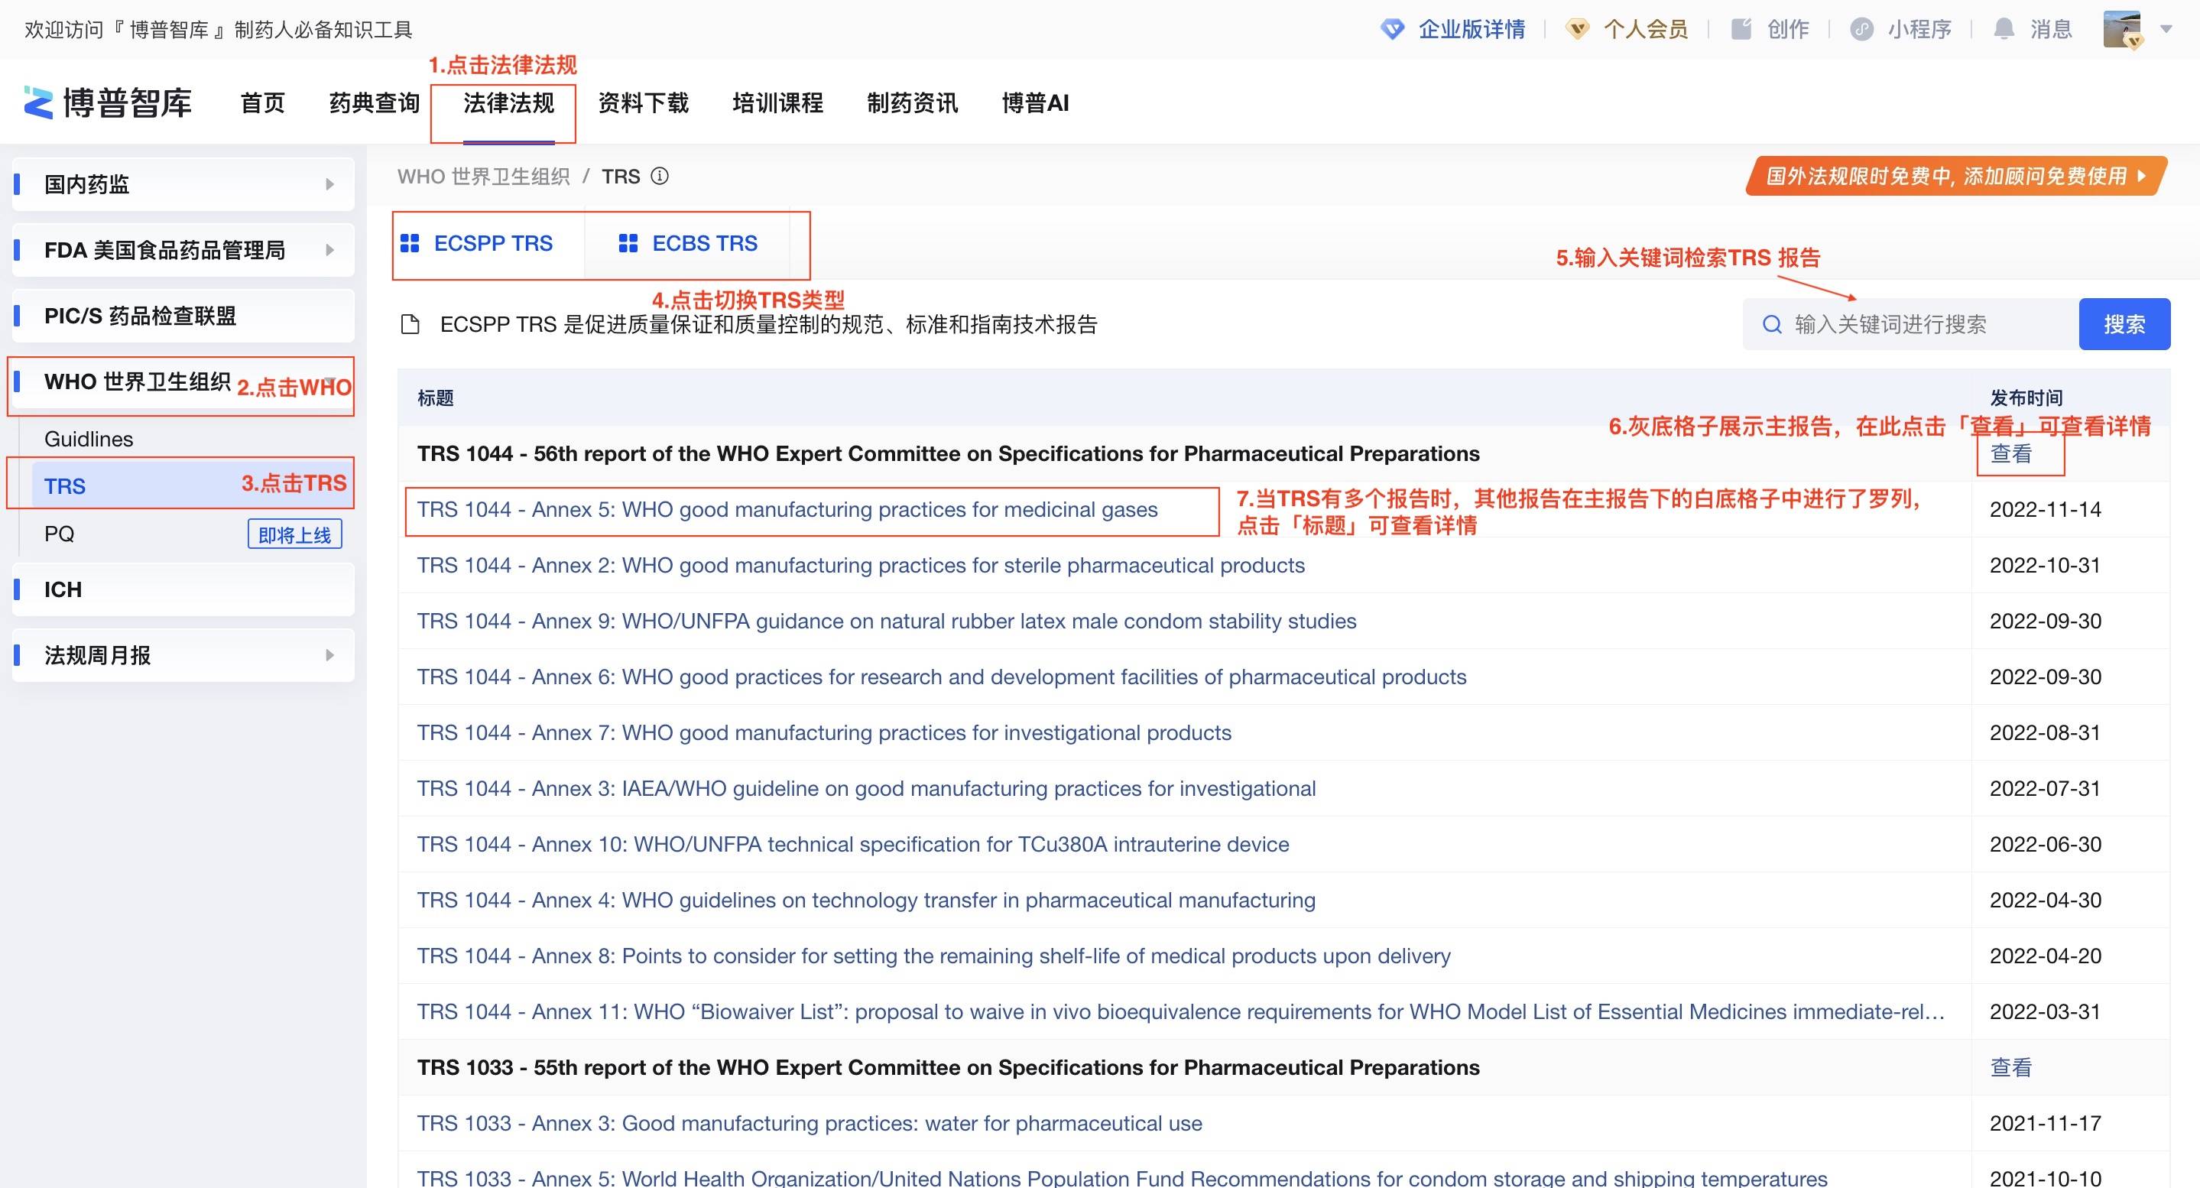Click the TRS 1033 55th report title
Screen dimensions: 2200x1188
(x=948, y=1067)
